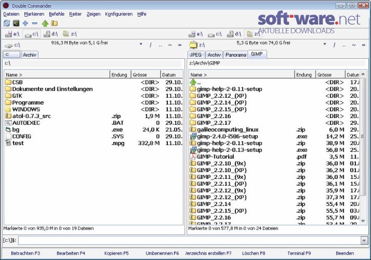Click the blue plus mark icon

point(25,23)
